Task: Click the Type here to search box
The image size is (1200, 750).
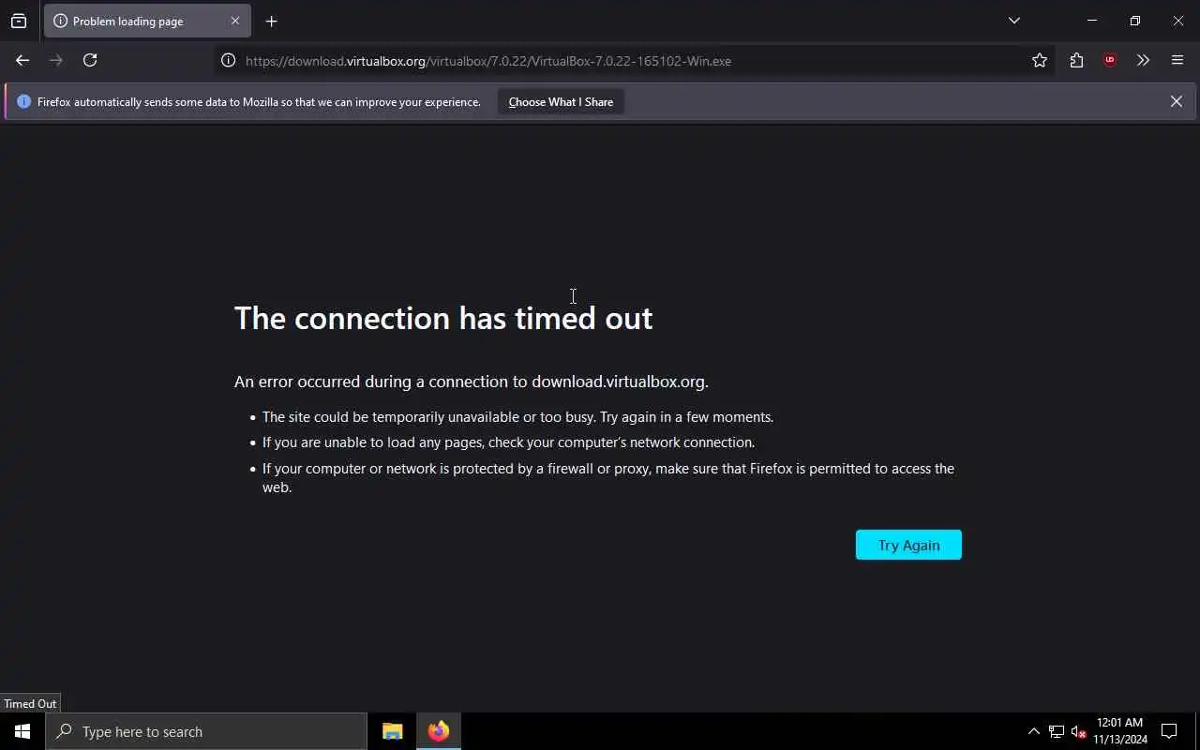Action: [206, 731]
